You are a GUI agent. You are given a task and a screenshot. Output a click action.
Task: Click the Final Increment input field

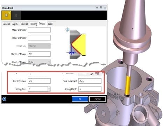coord(90,81)
